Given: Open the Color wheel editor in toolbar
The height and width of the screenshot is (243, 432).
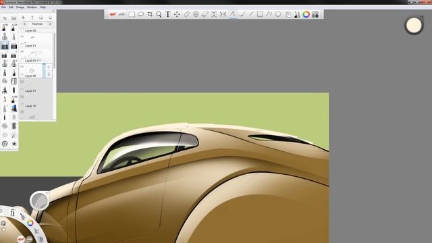Looking at the screenshot, I should (x=306, y=14).
